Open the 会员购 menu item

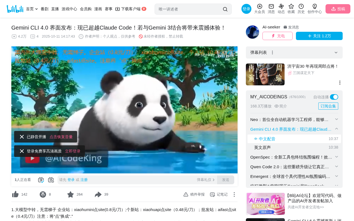tap(86, 9)
